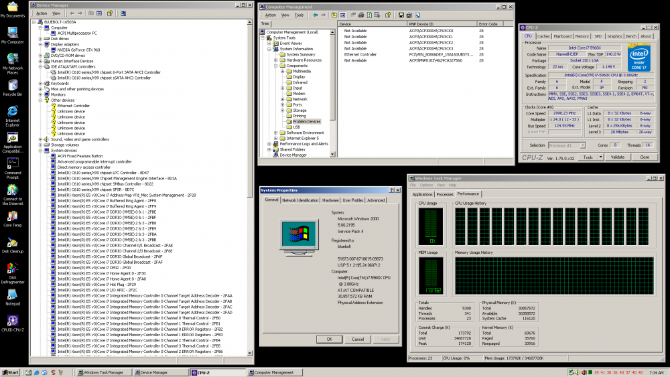670x377 pixels.
Task: Select Notepad desktop shortcut
Action: coord(12,297)
